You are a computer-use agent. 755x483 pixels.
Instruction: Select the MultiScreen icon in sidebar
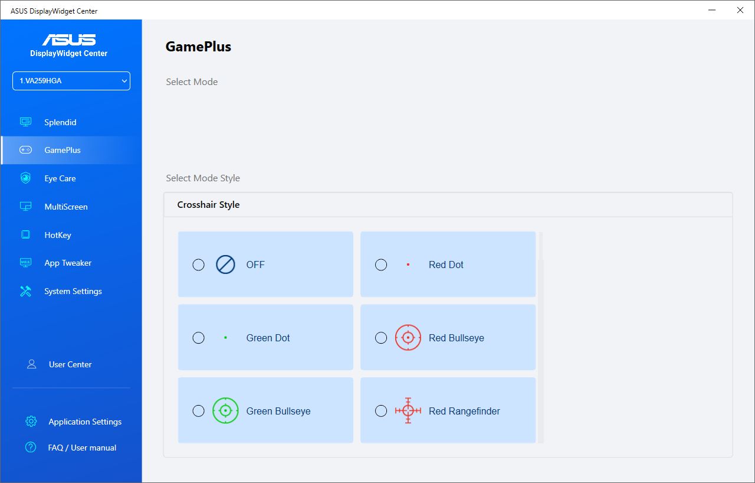point(25,207)
